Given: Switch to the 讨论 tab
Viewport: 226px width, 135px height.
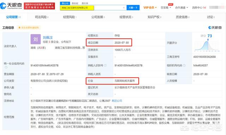Looking at the screenshot, I should click(211, 17).
